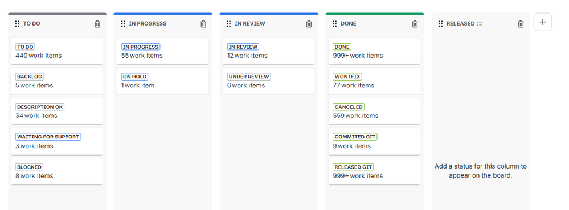Click the IN REVIEW column title

coord(250,23)
